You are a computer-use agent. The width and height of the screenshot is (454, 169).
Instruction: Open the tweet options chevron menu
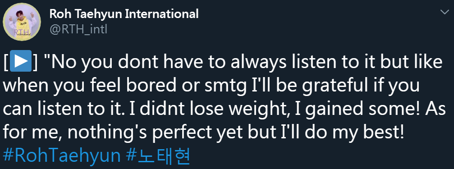tap(444, 12)
